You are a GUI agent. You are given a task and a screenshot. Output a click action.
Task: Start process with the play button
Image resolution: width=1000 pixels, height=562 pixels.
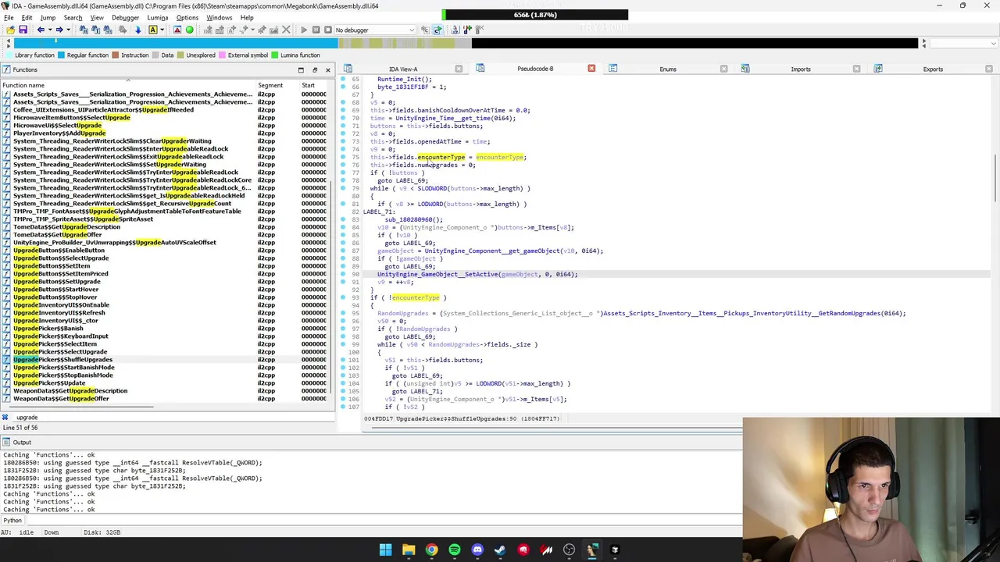click(x=303, y=30)
